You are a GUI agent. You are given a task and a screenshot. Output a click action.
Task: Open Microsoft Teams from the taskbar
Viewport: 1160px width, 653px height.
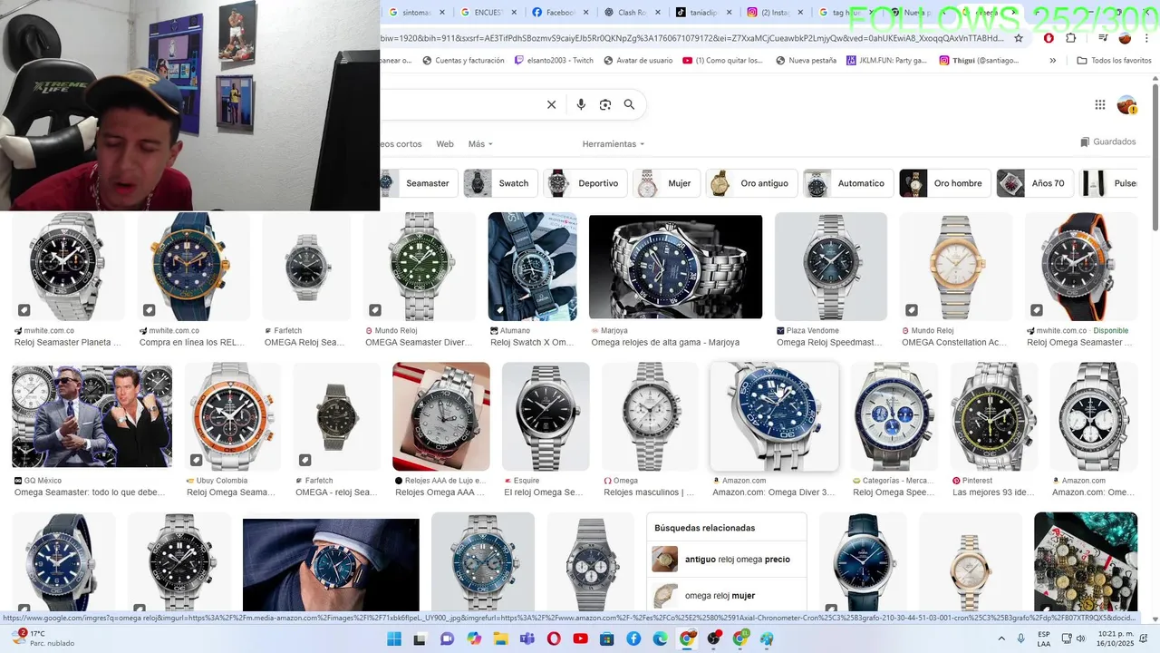[527, 638]
